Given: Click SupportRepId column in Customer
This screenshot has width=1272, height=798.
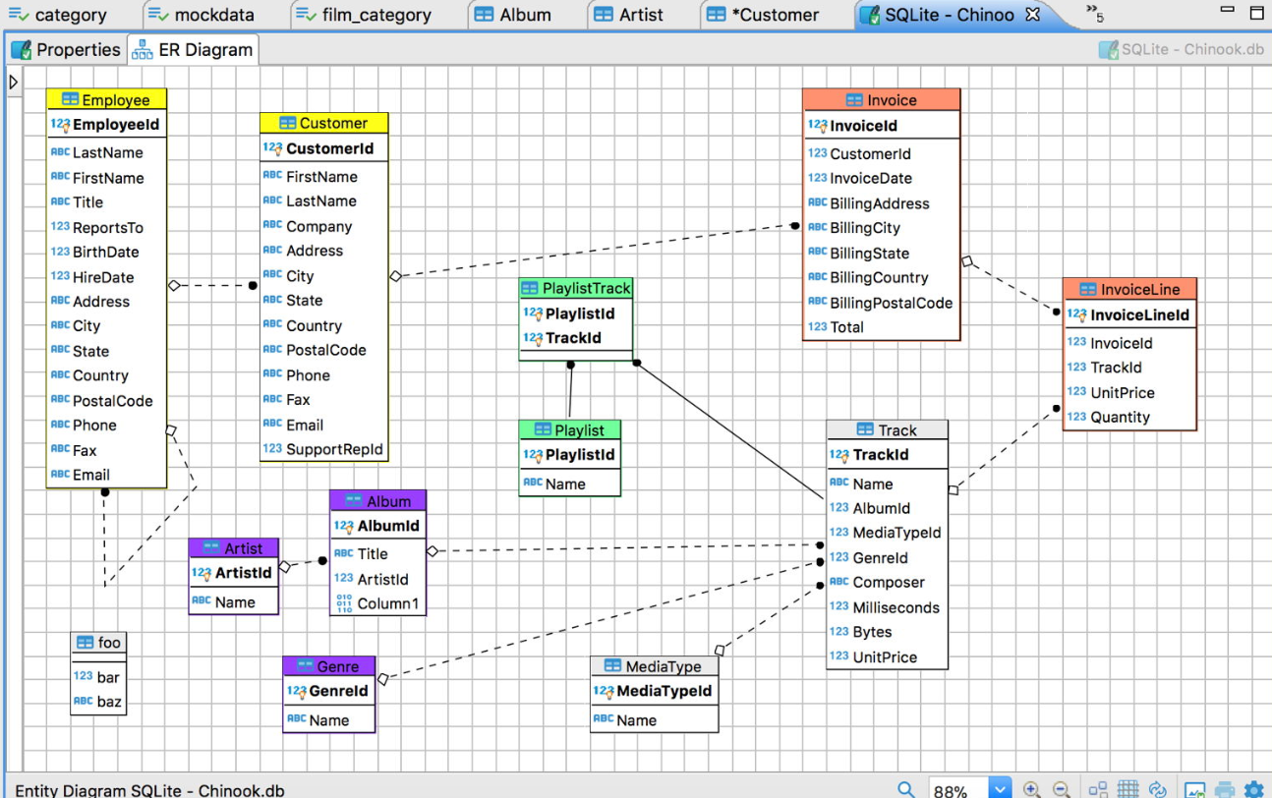Looking at the screenshot, I should (323, 449).
